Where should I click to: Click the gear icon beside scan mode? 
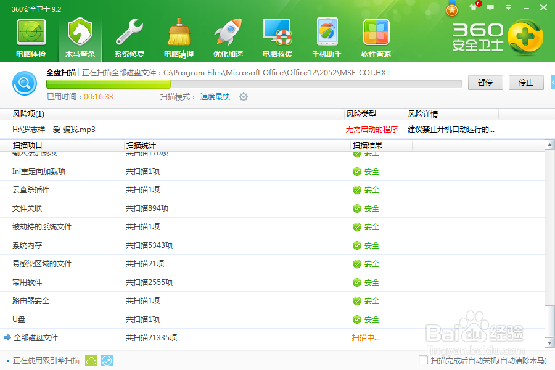(244, 97)
